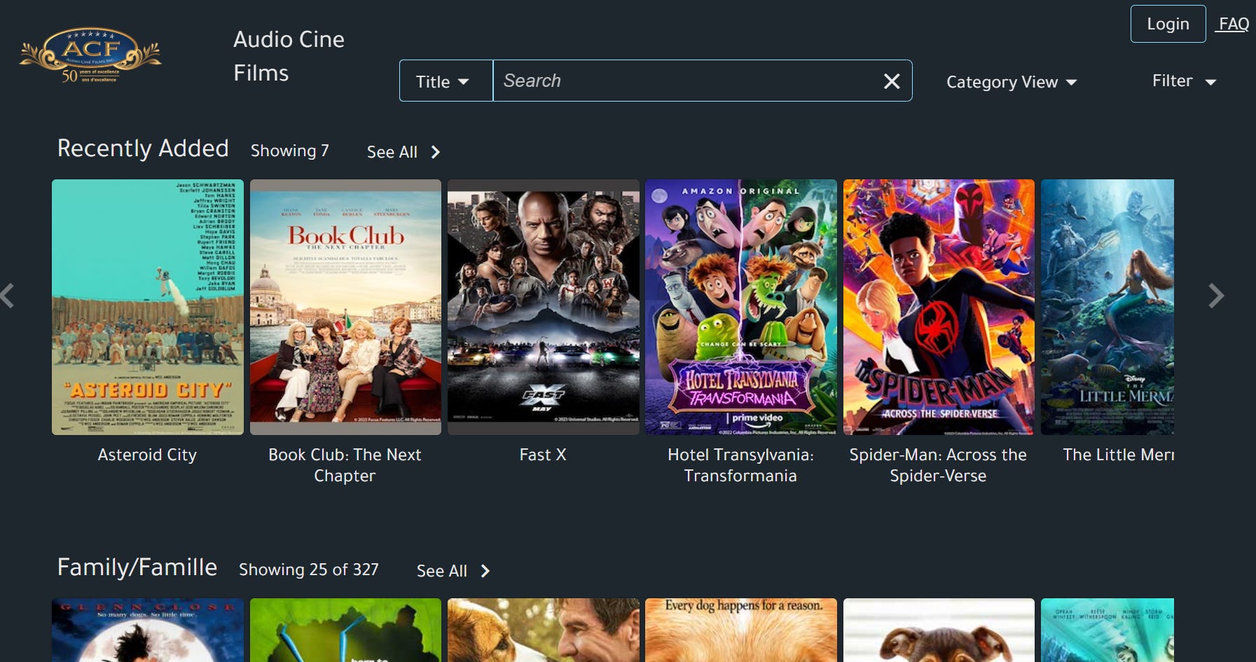This screenshot has height=662, width=1256.
Task: Open the Filter dropdown menu
Action: pyautogui.click(x=1184, y=81)
